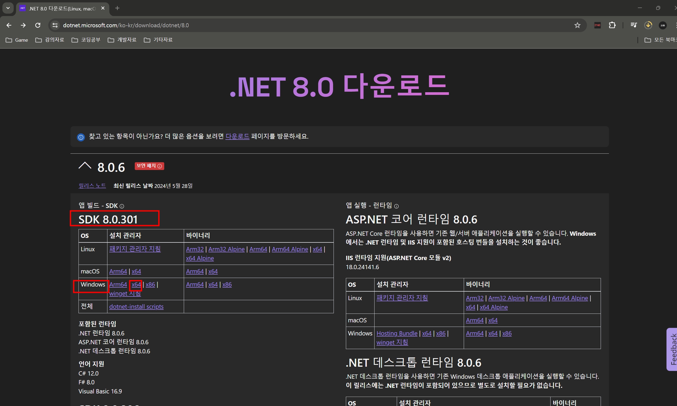Click the 다운로드 link in info banner

coord(237,136)
